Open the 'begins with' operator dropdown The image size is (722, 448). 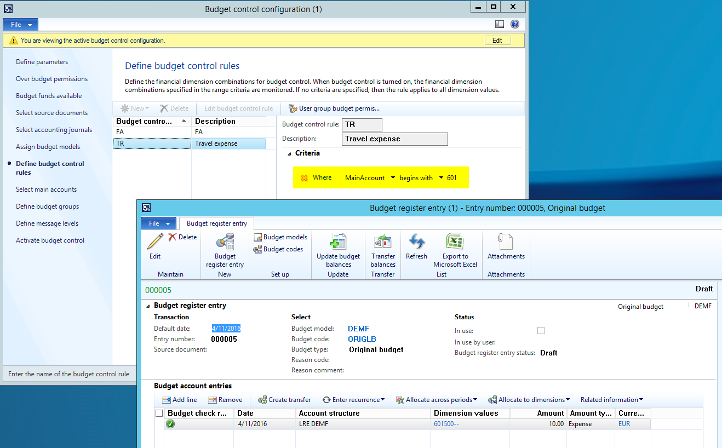coord(441,178)
